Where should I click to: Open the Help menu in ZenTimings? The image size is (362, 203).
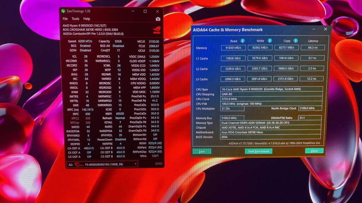[x=87, y=19]
